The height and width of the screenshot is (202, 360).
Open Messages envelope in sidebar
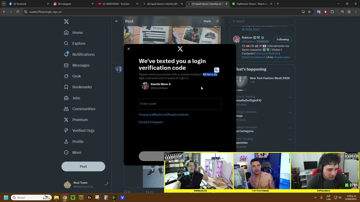[x=77, y=65]
